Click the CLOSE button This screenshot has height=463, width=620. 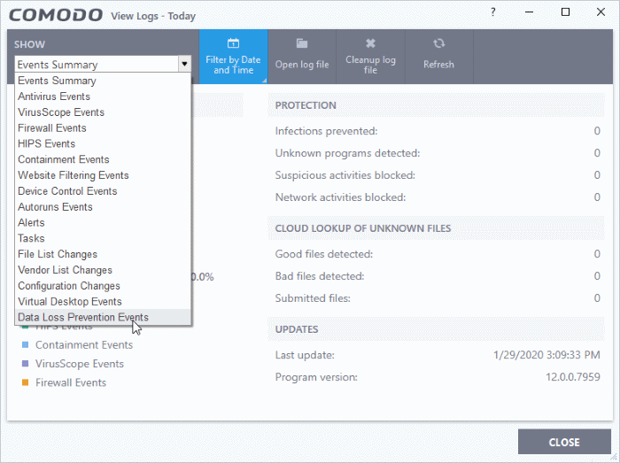pyautogui.click(x=564, y=442)
